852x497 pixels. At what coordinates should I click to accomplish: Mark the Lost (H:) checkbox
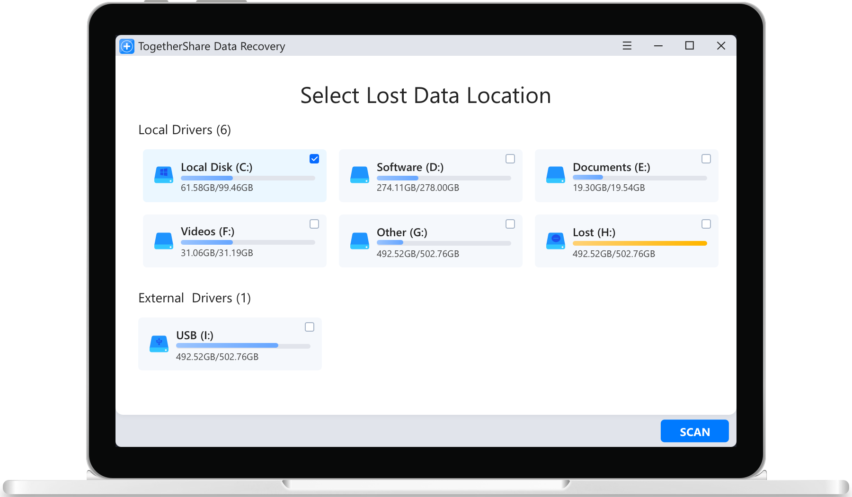point(706,224)
